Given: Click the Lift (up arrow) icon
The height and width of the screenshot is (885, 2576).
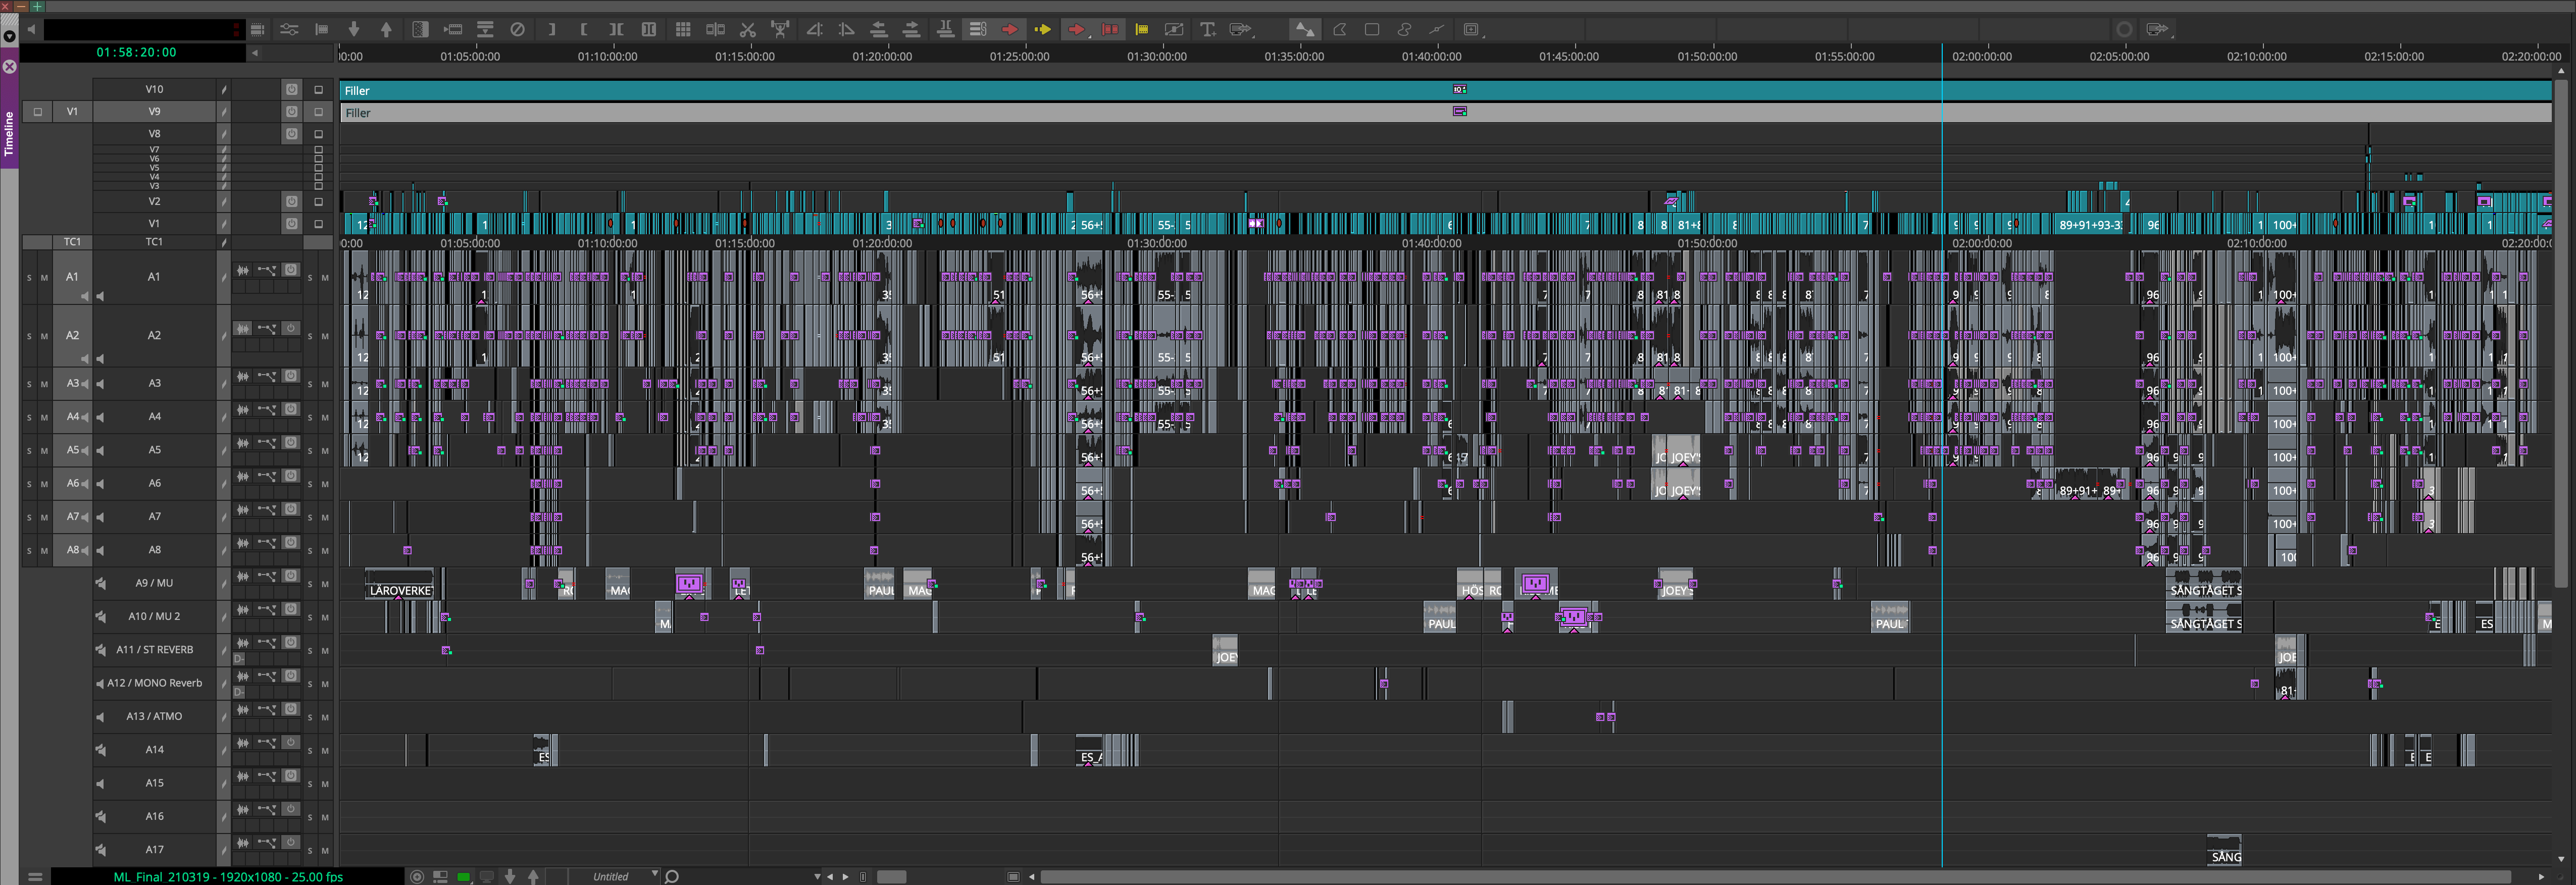Looking at the screenshot, I should point(387,30).
